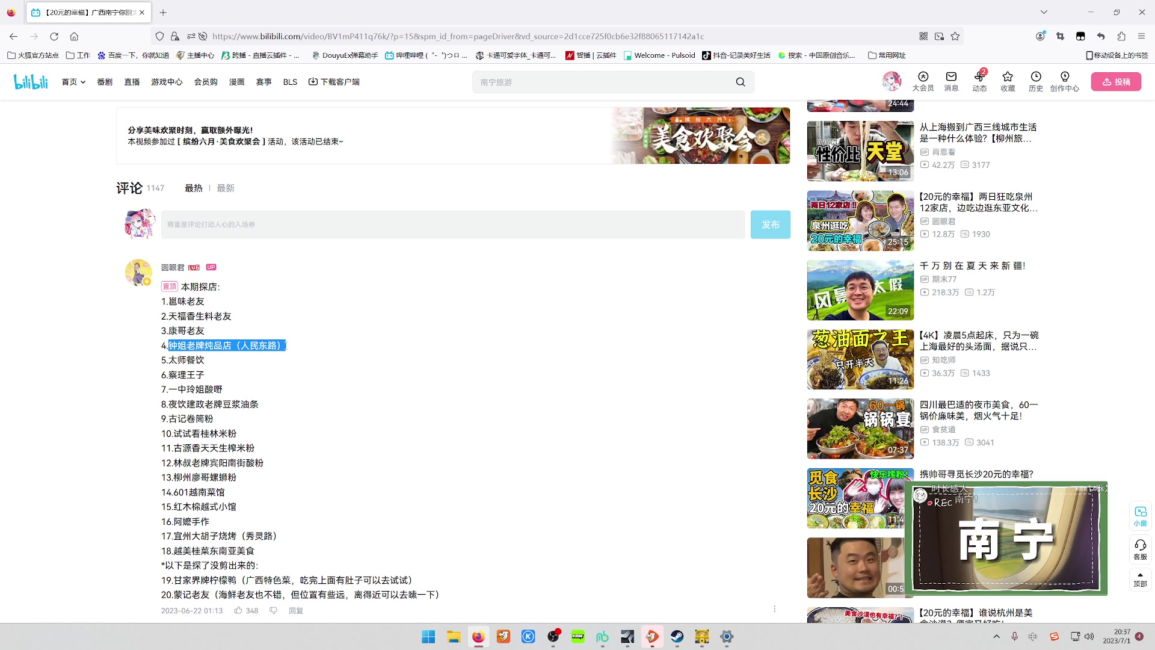Open 泉州12家店 video thumbnail

[x=860, y=220]
